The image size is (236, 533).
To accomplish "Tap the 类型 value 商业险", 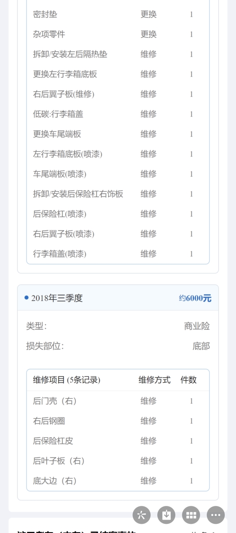I will [197, 326].
